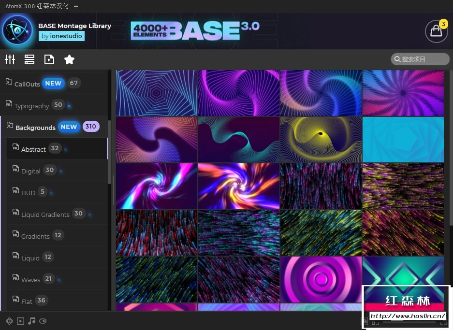Select the blue concentric hexagon lines thumbnail
The image size is (453, 330).
click(x=157, y=93)
